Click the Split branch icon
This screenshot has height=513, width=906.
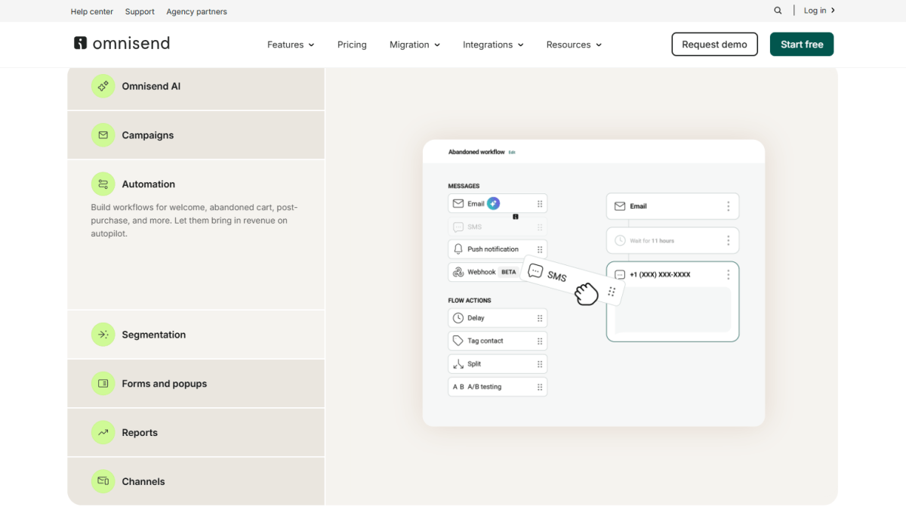coord(458,364)
